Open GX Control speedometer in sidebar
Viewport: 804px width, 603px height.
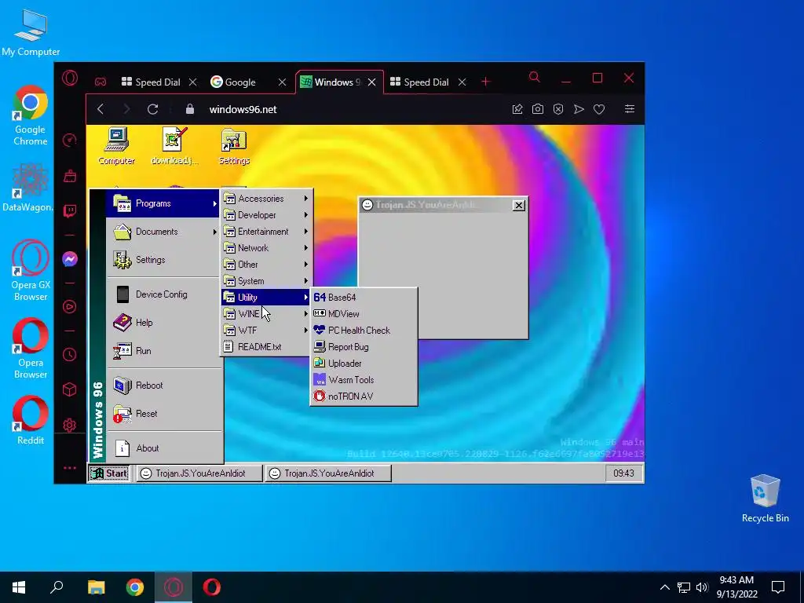pos(70,140)
